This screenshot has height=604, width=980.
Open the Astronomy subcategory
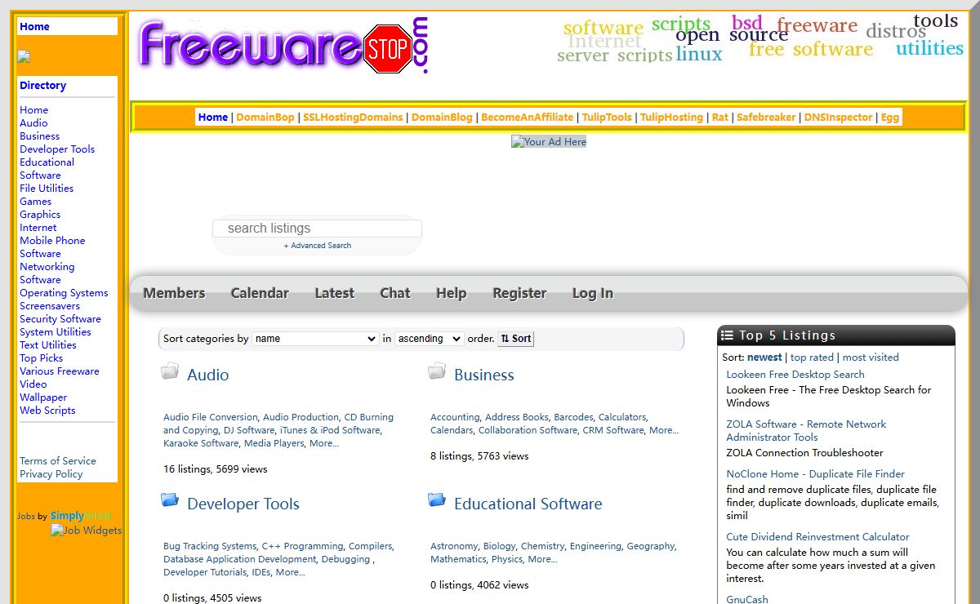tap(454, 546)
